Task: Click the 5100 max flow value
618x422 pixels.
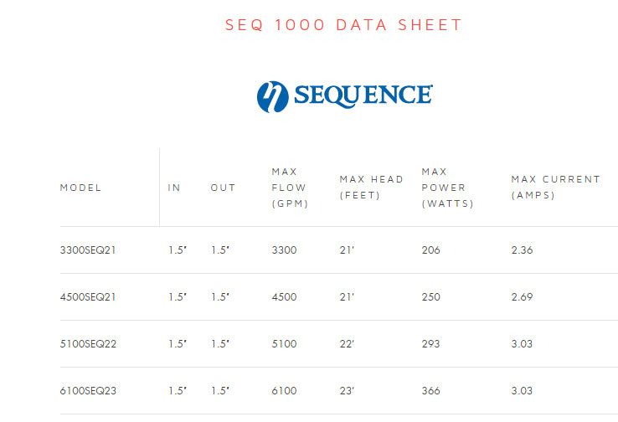Action: pos(284,344)
